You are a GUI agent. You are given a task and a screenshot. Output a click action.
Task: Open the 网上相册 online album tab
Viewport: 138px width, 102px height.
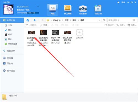coord(68,10)
